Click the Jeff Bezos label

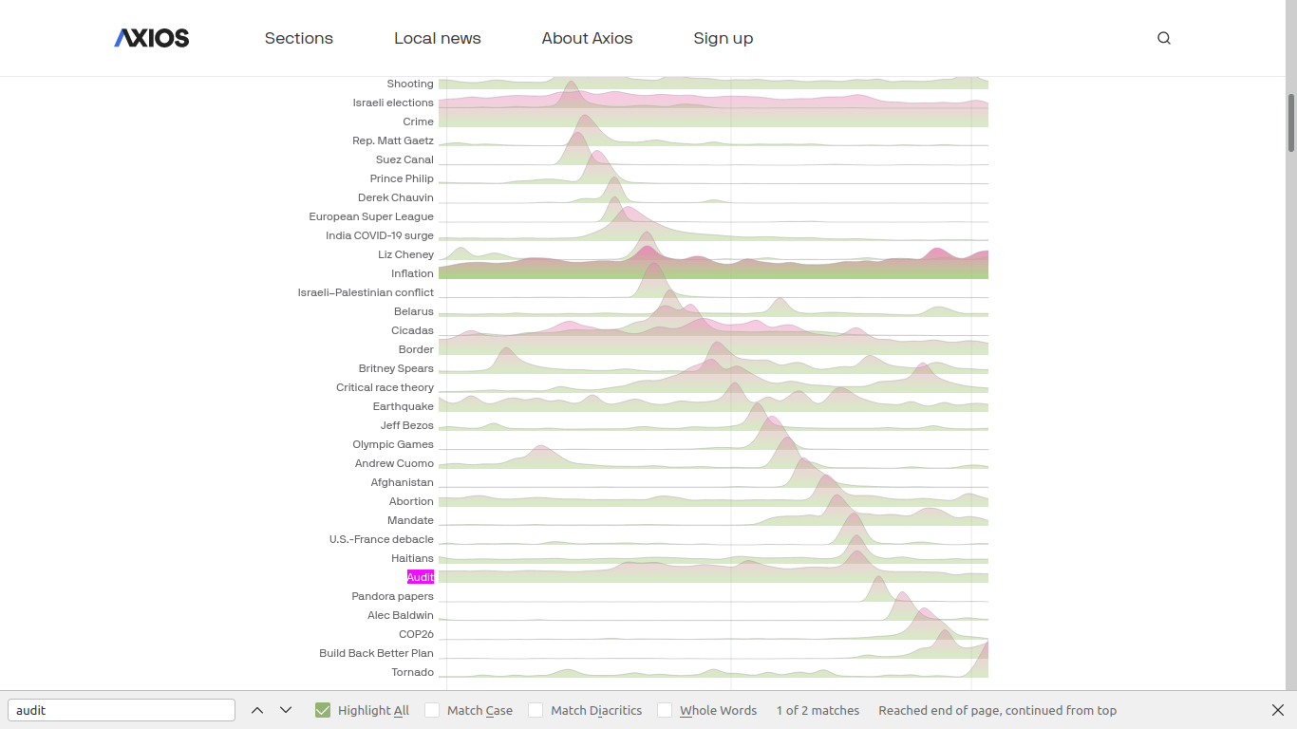coord(407,425)
